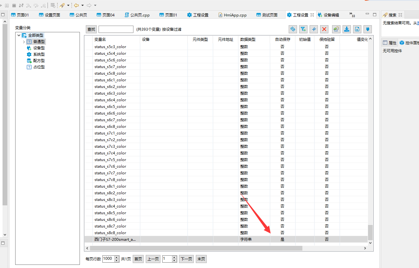Viewport: 419px width, 268px height.
Task: Click the disconnect nodes toolbar icon
Action: (21, 5)
